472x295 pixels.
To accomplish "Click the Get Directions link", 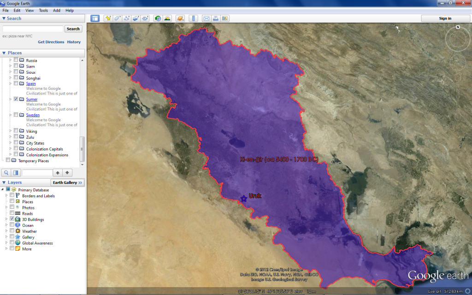I will [x=51, y=42].
